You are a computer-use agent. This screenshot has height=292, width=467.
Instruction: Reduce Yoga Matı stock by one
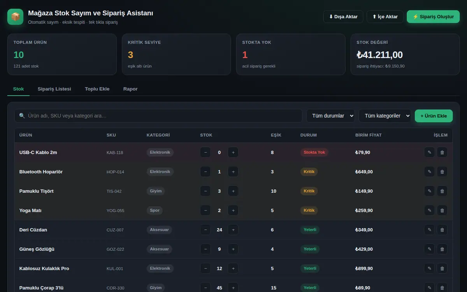tap(205, 210)
